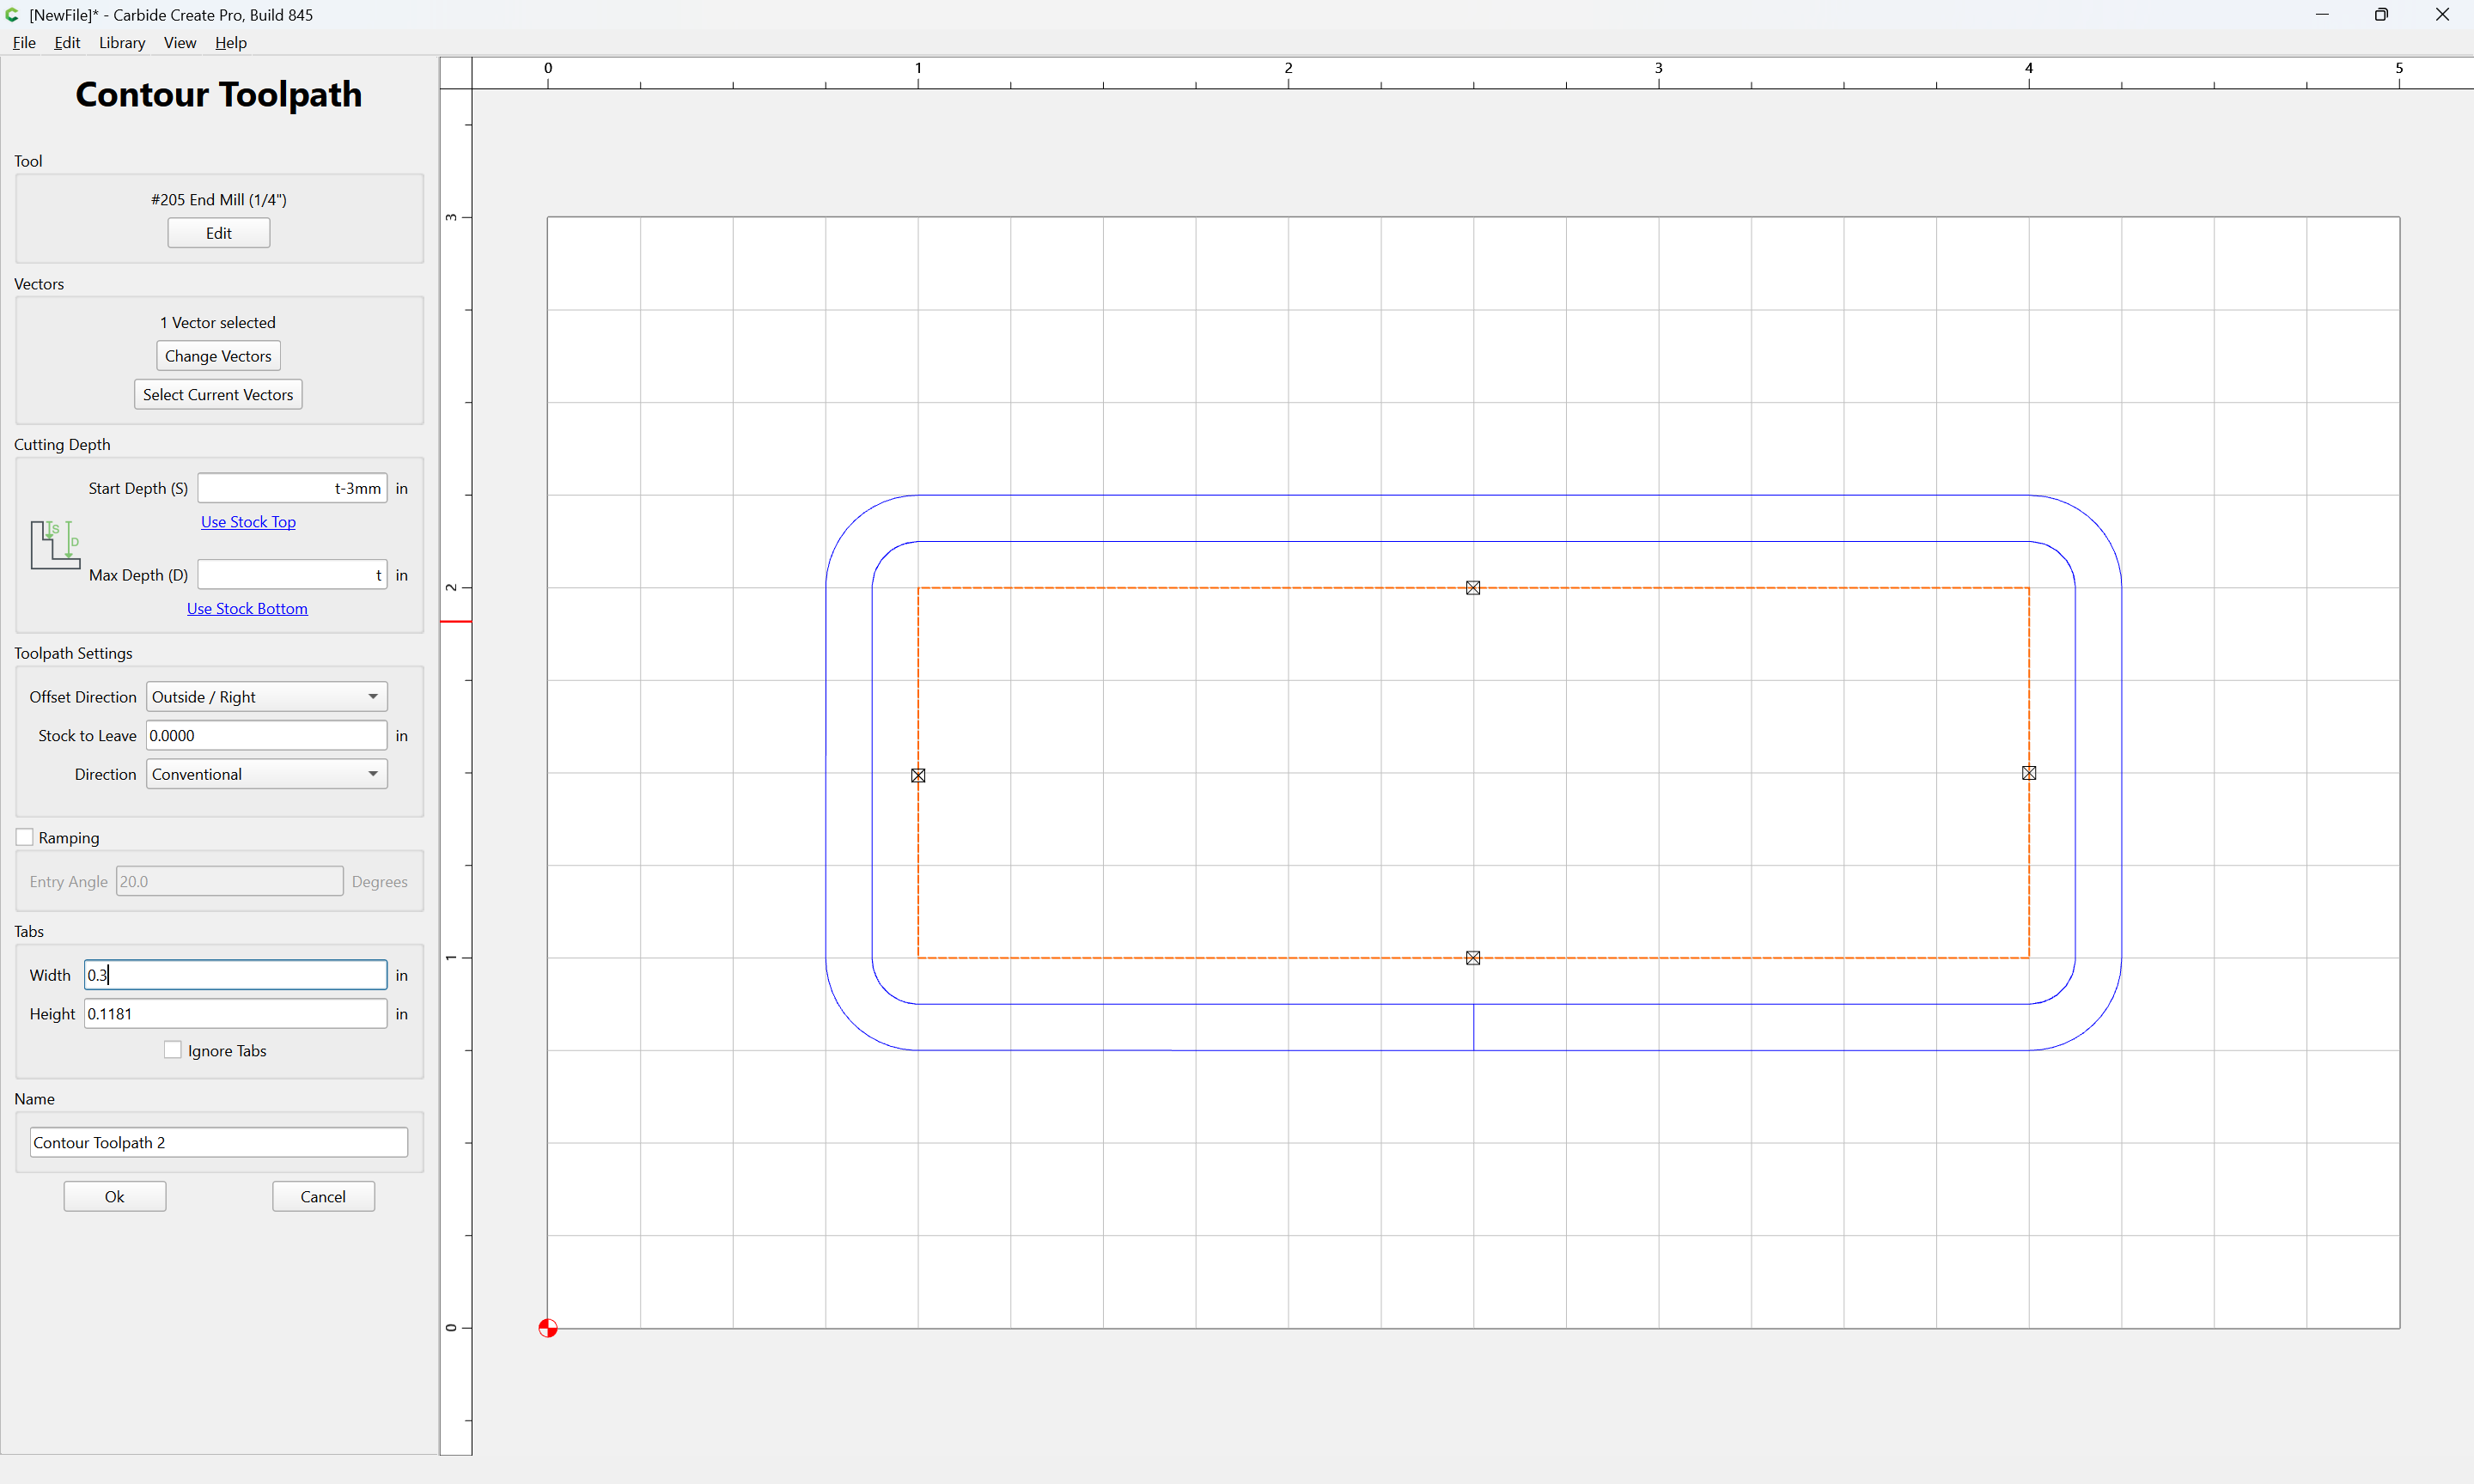The image size is (2474, 1484).
Task: Open the File menu
Action: coord(24,43)
